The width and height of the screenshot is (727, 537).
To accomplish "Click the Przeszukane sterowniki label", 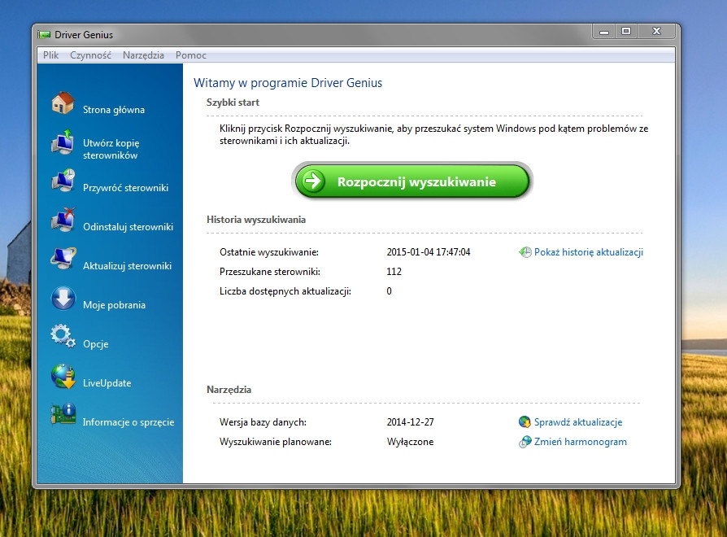I will click(270, 272).
